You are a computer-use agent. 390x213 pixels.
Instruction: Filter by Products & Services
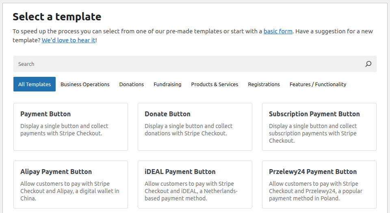214,85
